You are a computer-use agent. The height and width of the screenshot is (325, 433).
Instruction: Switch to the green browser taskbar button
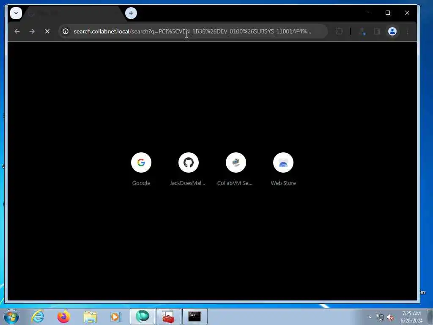click(143, 317)
